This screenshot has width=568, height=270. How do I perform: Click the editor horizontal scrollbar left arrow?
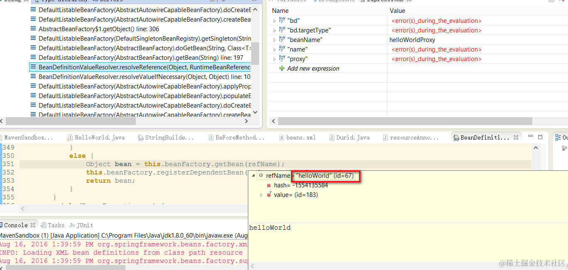(23, 209)
